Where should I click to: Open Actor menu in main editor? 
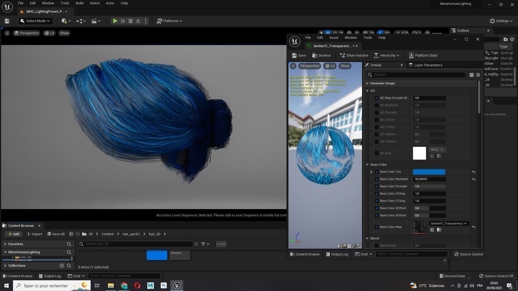[x=110, y=3]
